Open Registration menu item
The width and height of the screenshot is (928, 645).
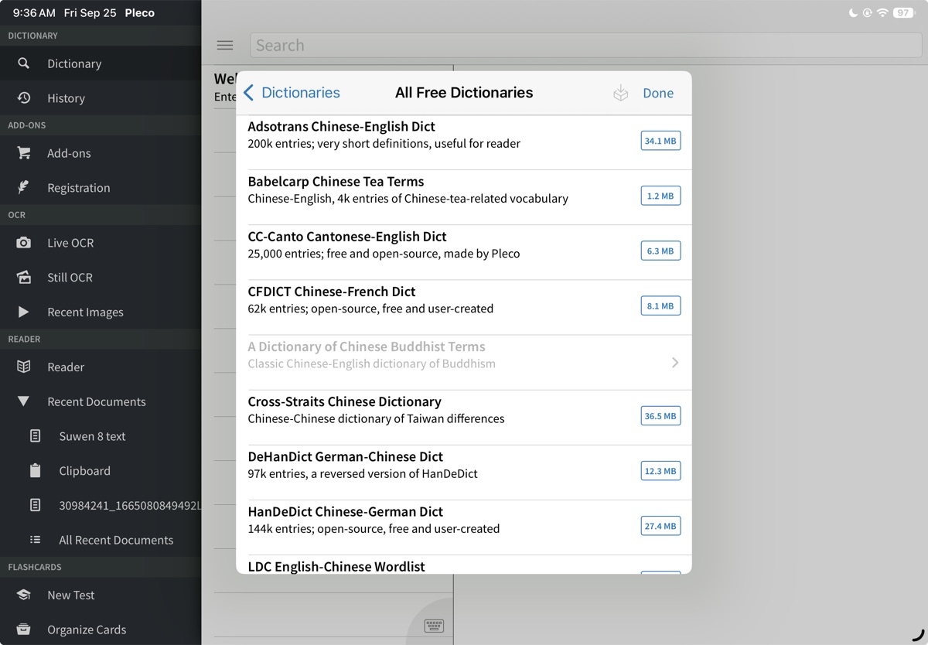coord(101,187)
